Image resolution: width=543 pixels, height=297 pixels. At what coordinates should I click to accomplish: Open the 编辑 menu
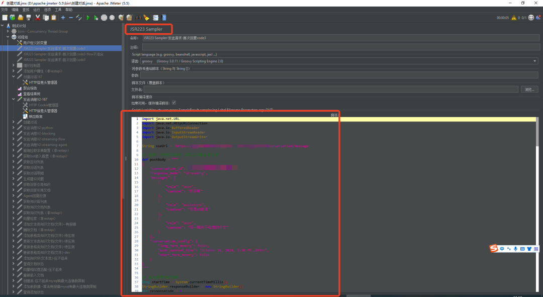(x=15, y=10)
